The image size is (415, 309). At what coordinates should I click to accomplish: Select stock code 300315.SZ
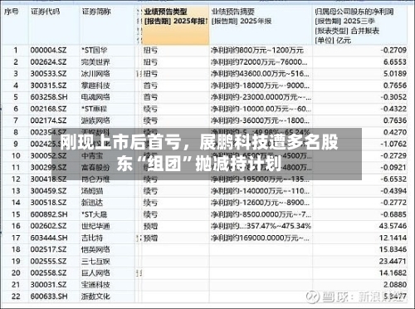pos(48,86)
